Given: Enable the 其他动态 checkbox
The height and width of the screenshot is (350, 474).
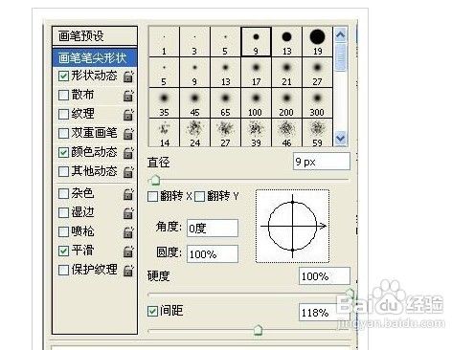Looking at the screenshot, I should 63,171.
